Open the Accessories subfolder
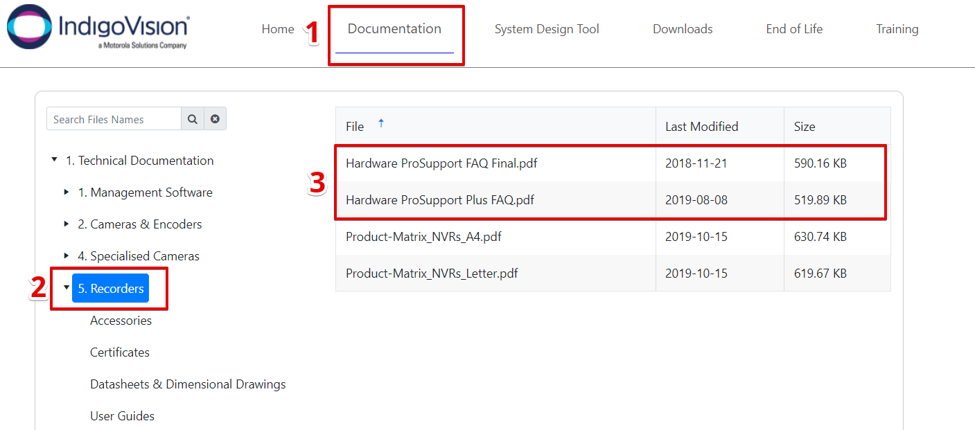The height and width of the screenshot is (430, 975). click(x=121, y=321)
